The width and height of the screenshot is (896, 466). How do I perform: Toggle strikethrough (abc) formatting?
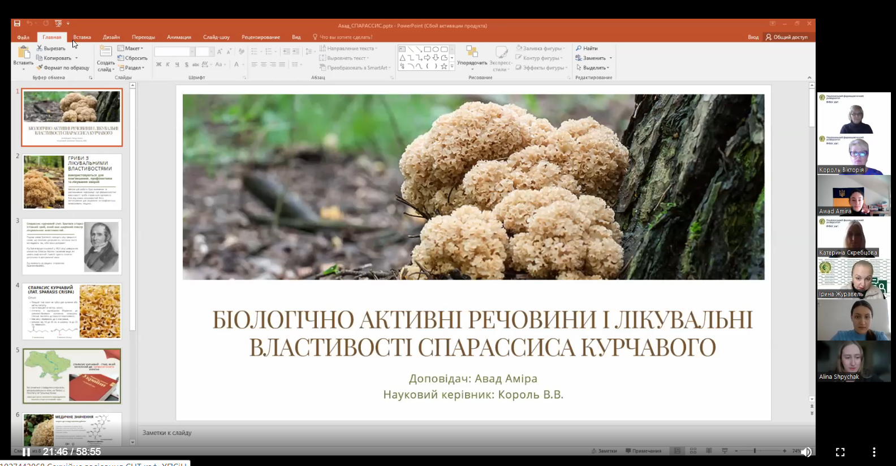click(196, 65)
